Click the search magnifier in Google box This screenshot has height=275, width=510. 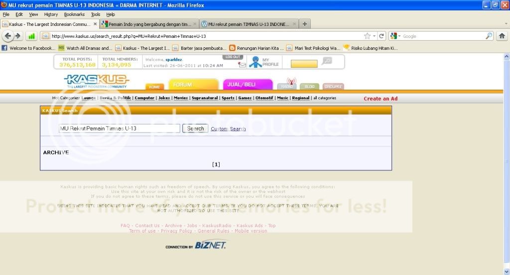(489, 36)
